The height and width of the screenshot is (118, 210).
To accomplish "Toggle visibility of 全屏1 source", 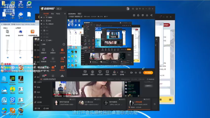I will (41, 40).
